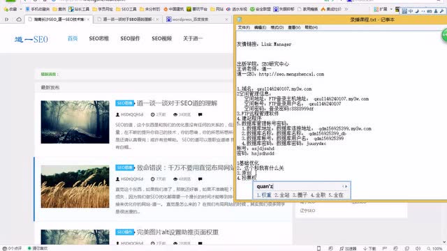Go to next IME candidate page arrow
The height and width of the screenshot is (251, 447).
[346, 186]
